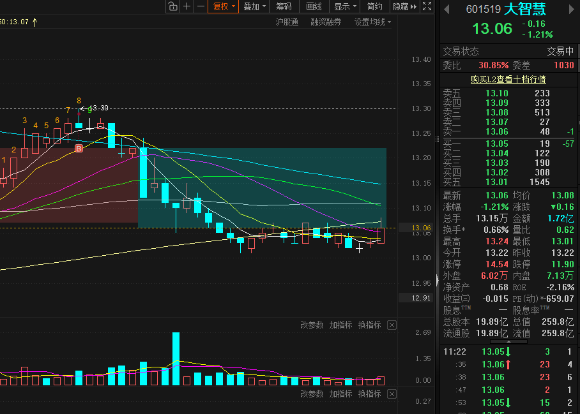Select the 筹码 tab
The height and width of the screenshot is (414, 580).
[x=284, y=6]
